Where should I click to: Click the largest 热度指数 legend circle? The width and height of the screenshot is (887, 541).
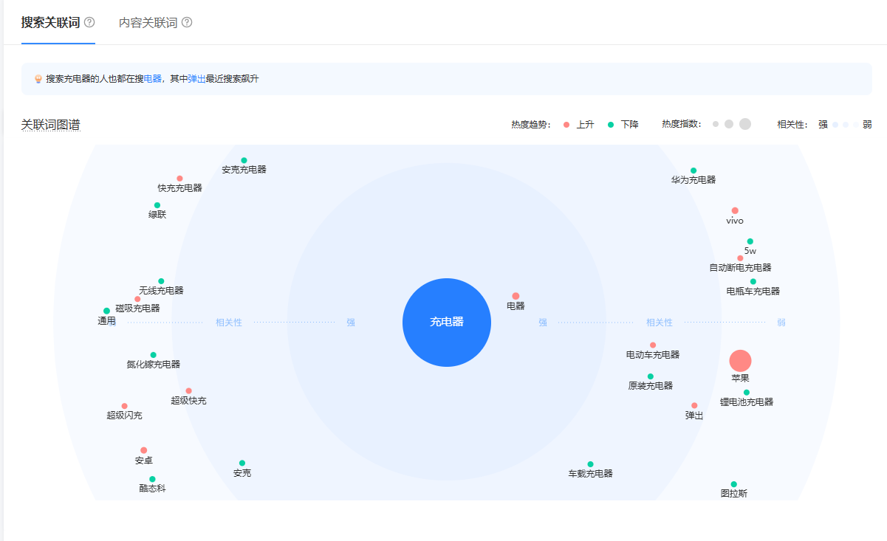(745, 124)
